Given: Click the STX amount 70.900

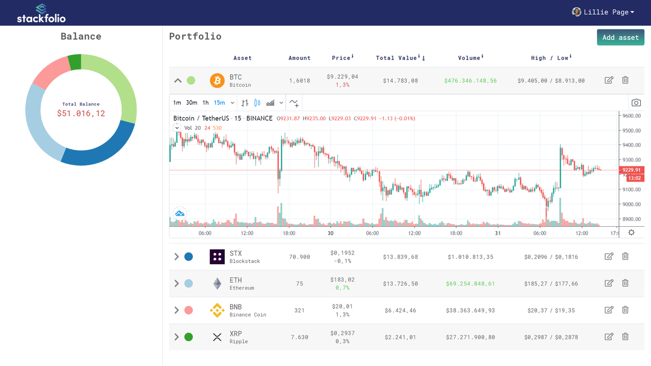Looking at the screenshot, I should point(300,257).
